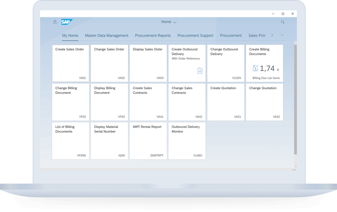
Task: Open the Change Billing Document tile
Action: pyautogui.click(x=70, y=101)
